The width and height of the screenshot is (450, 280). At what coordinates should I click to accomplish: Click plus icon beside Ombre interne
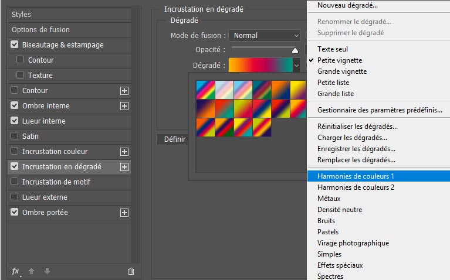[124, 106]
